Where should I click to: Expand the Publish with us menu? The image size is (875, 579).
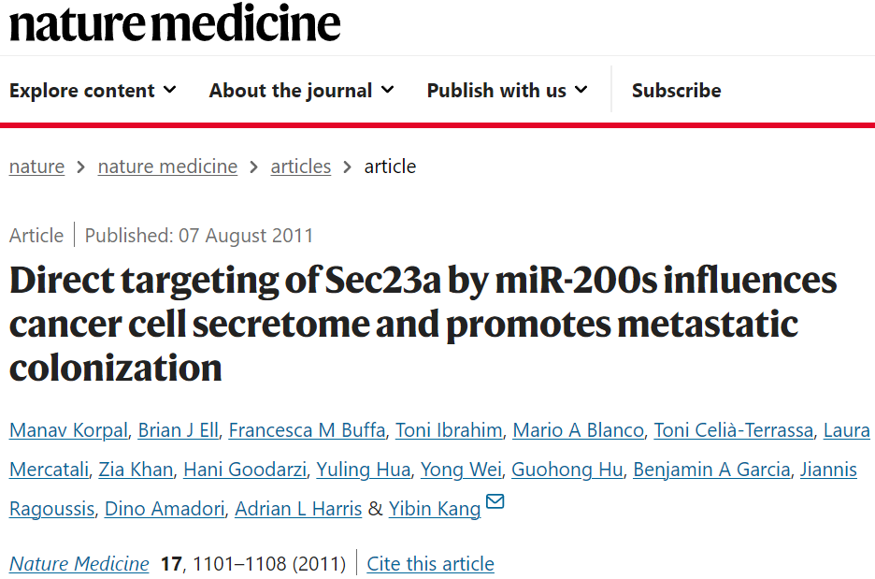click(x=508, y=91)
